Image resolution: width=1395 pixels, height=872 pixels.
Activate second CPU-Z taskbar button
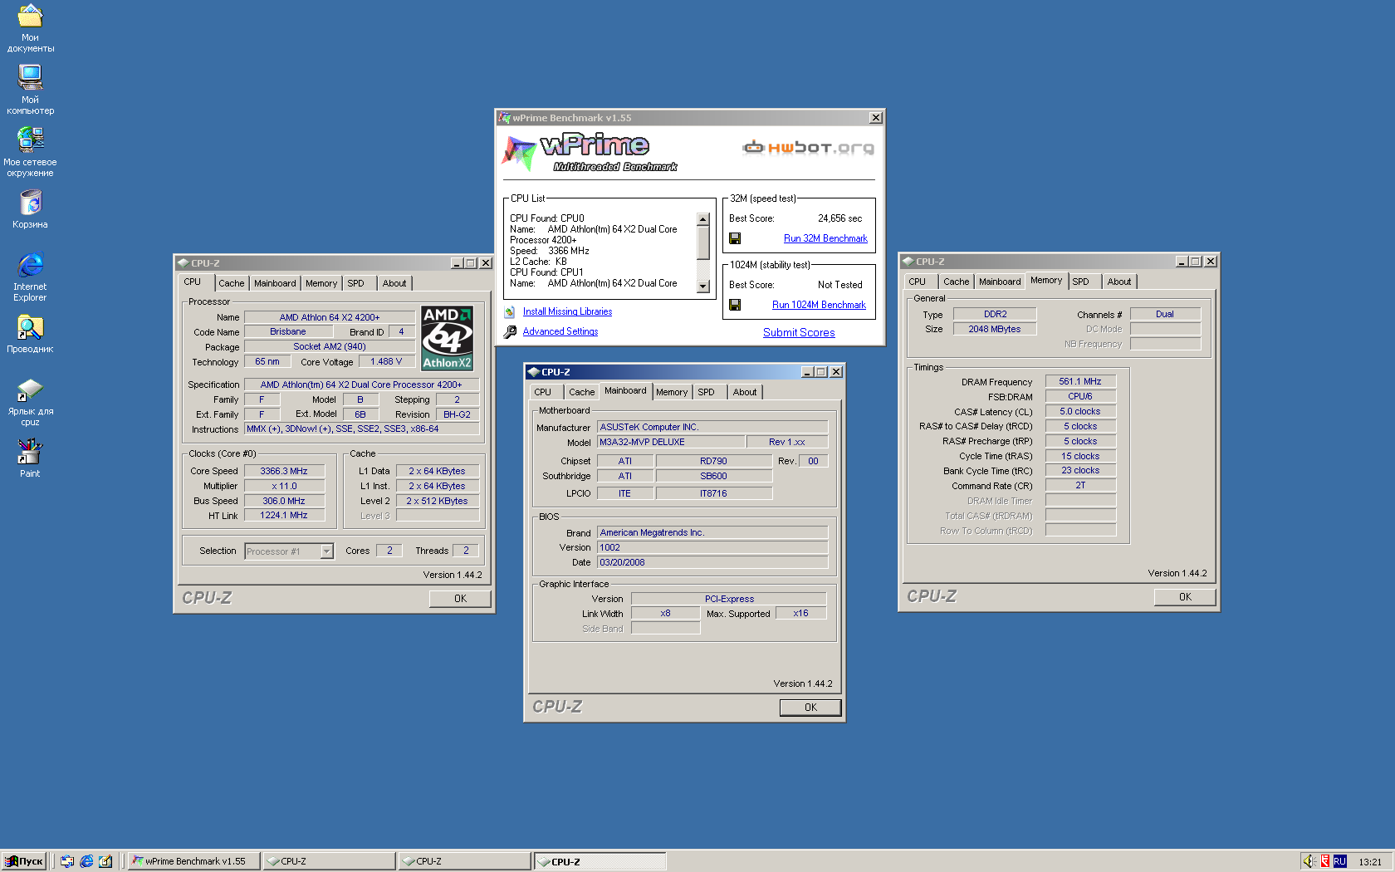[x=465, y=861]
